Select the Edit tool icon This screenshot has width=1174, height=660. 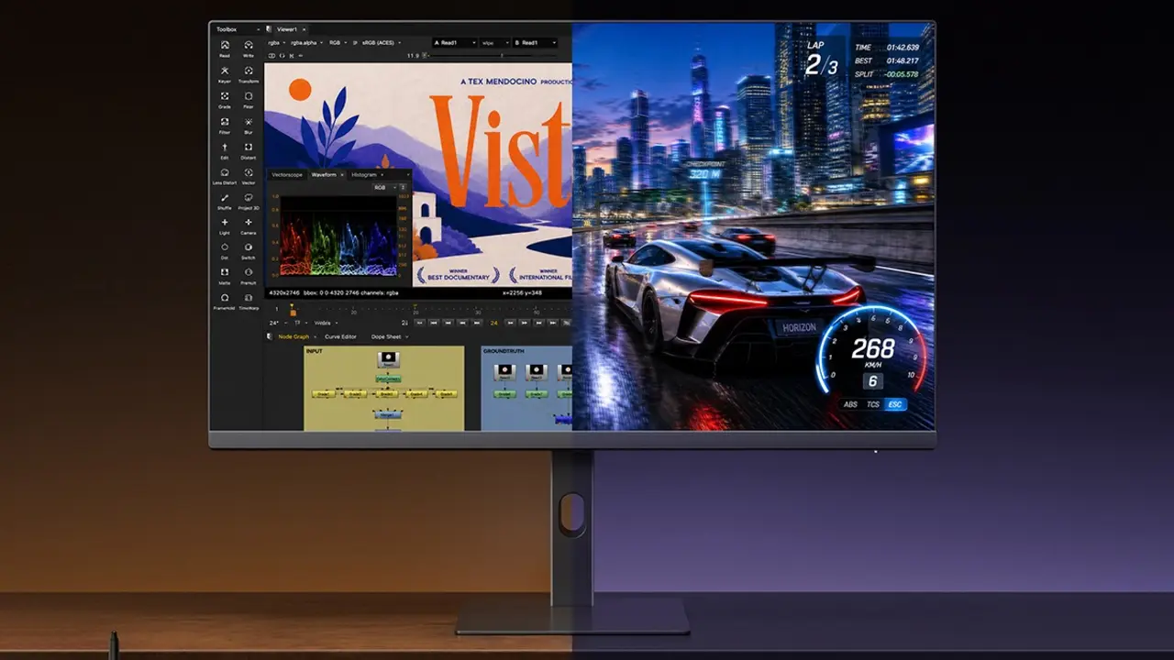[225, 148]
